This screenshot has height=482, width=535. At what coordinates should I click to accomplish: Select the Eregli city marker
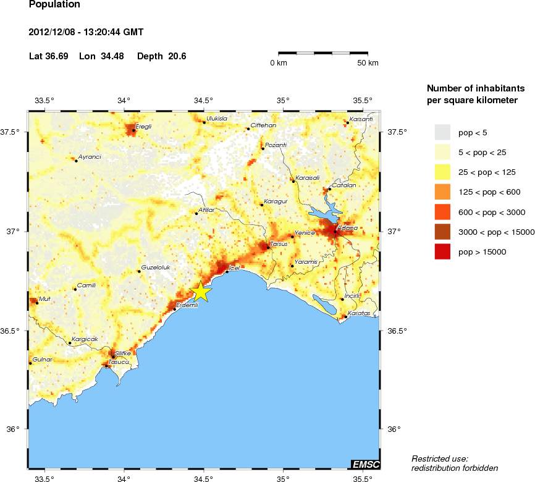click(133, 130)
